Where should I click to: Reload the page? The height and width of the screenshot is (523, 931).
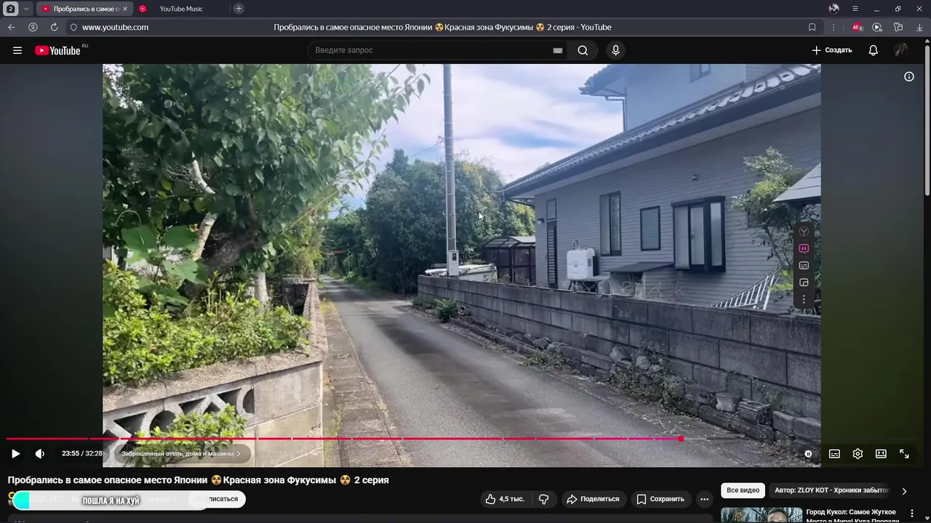point(54,27)
